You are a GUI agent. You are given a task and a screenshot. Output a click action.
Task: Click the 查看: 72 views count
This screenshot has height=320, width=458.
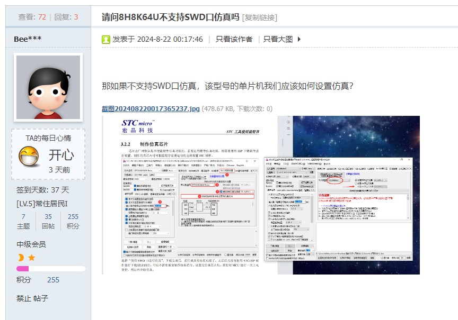[x=32, y=17]
